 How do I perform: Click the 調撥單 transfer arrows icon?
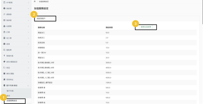[x=4, y=14]
